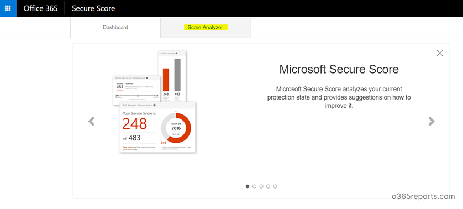Click the red 248 industry average bar
The height and width of the screenshot is (209, 463).
pyautogui.click(x=166, y=80)
